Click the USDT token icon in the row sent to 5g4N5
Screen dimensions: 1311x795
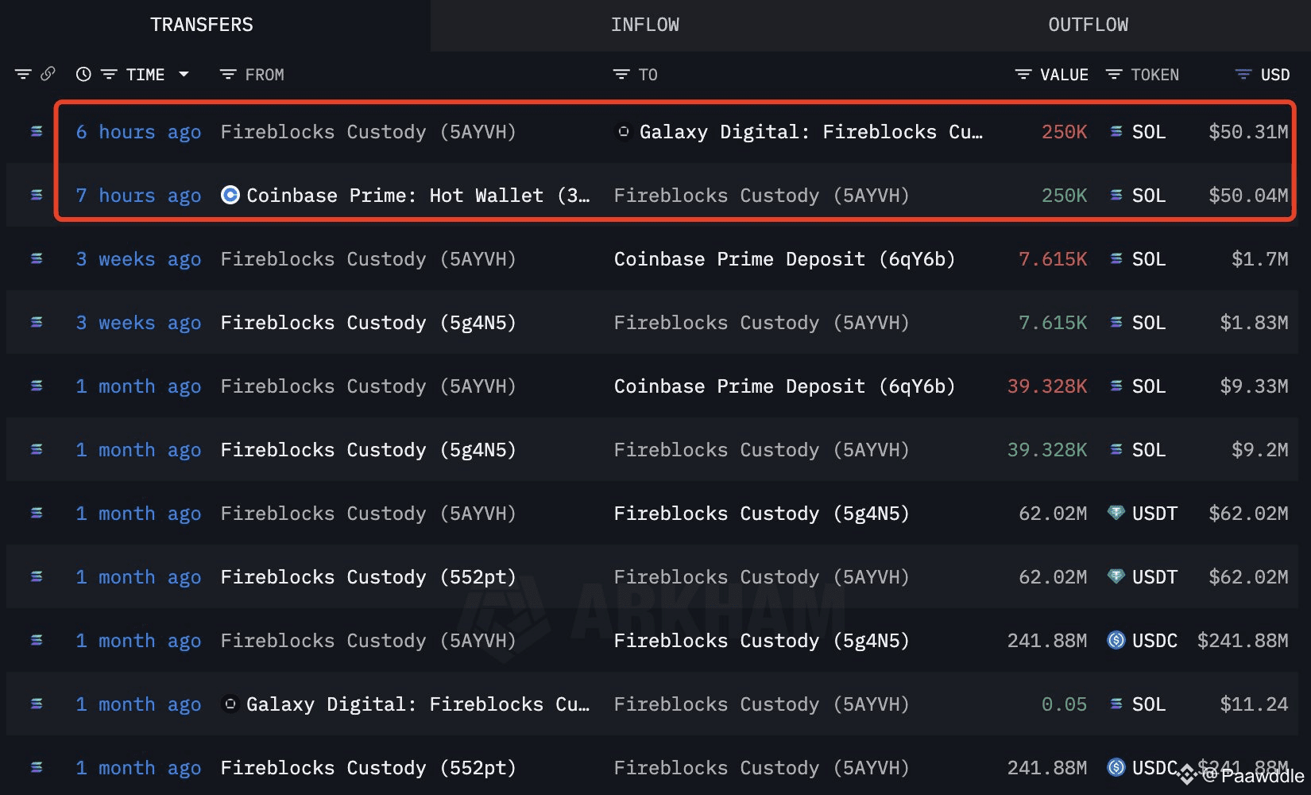(1116, 513)
